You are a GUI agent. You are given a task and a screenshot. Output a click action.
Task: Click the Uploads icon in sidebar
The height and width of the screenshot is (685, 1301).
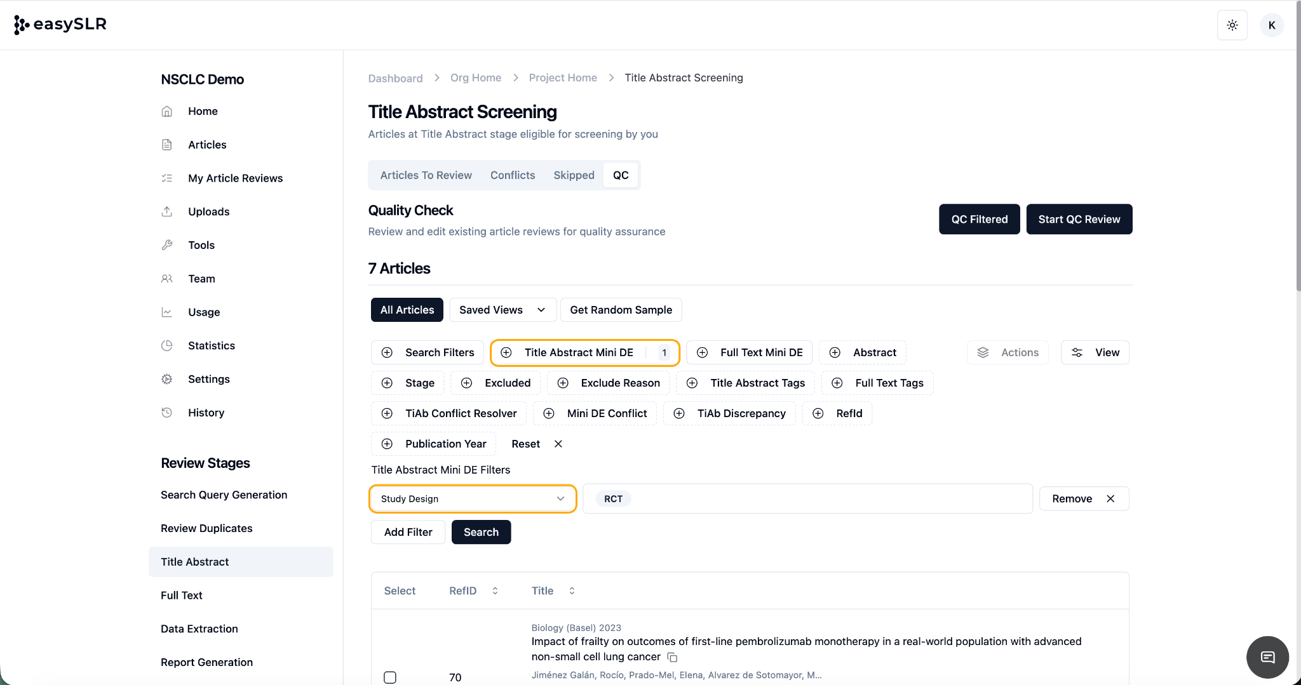pos(167,211)
